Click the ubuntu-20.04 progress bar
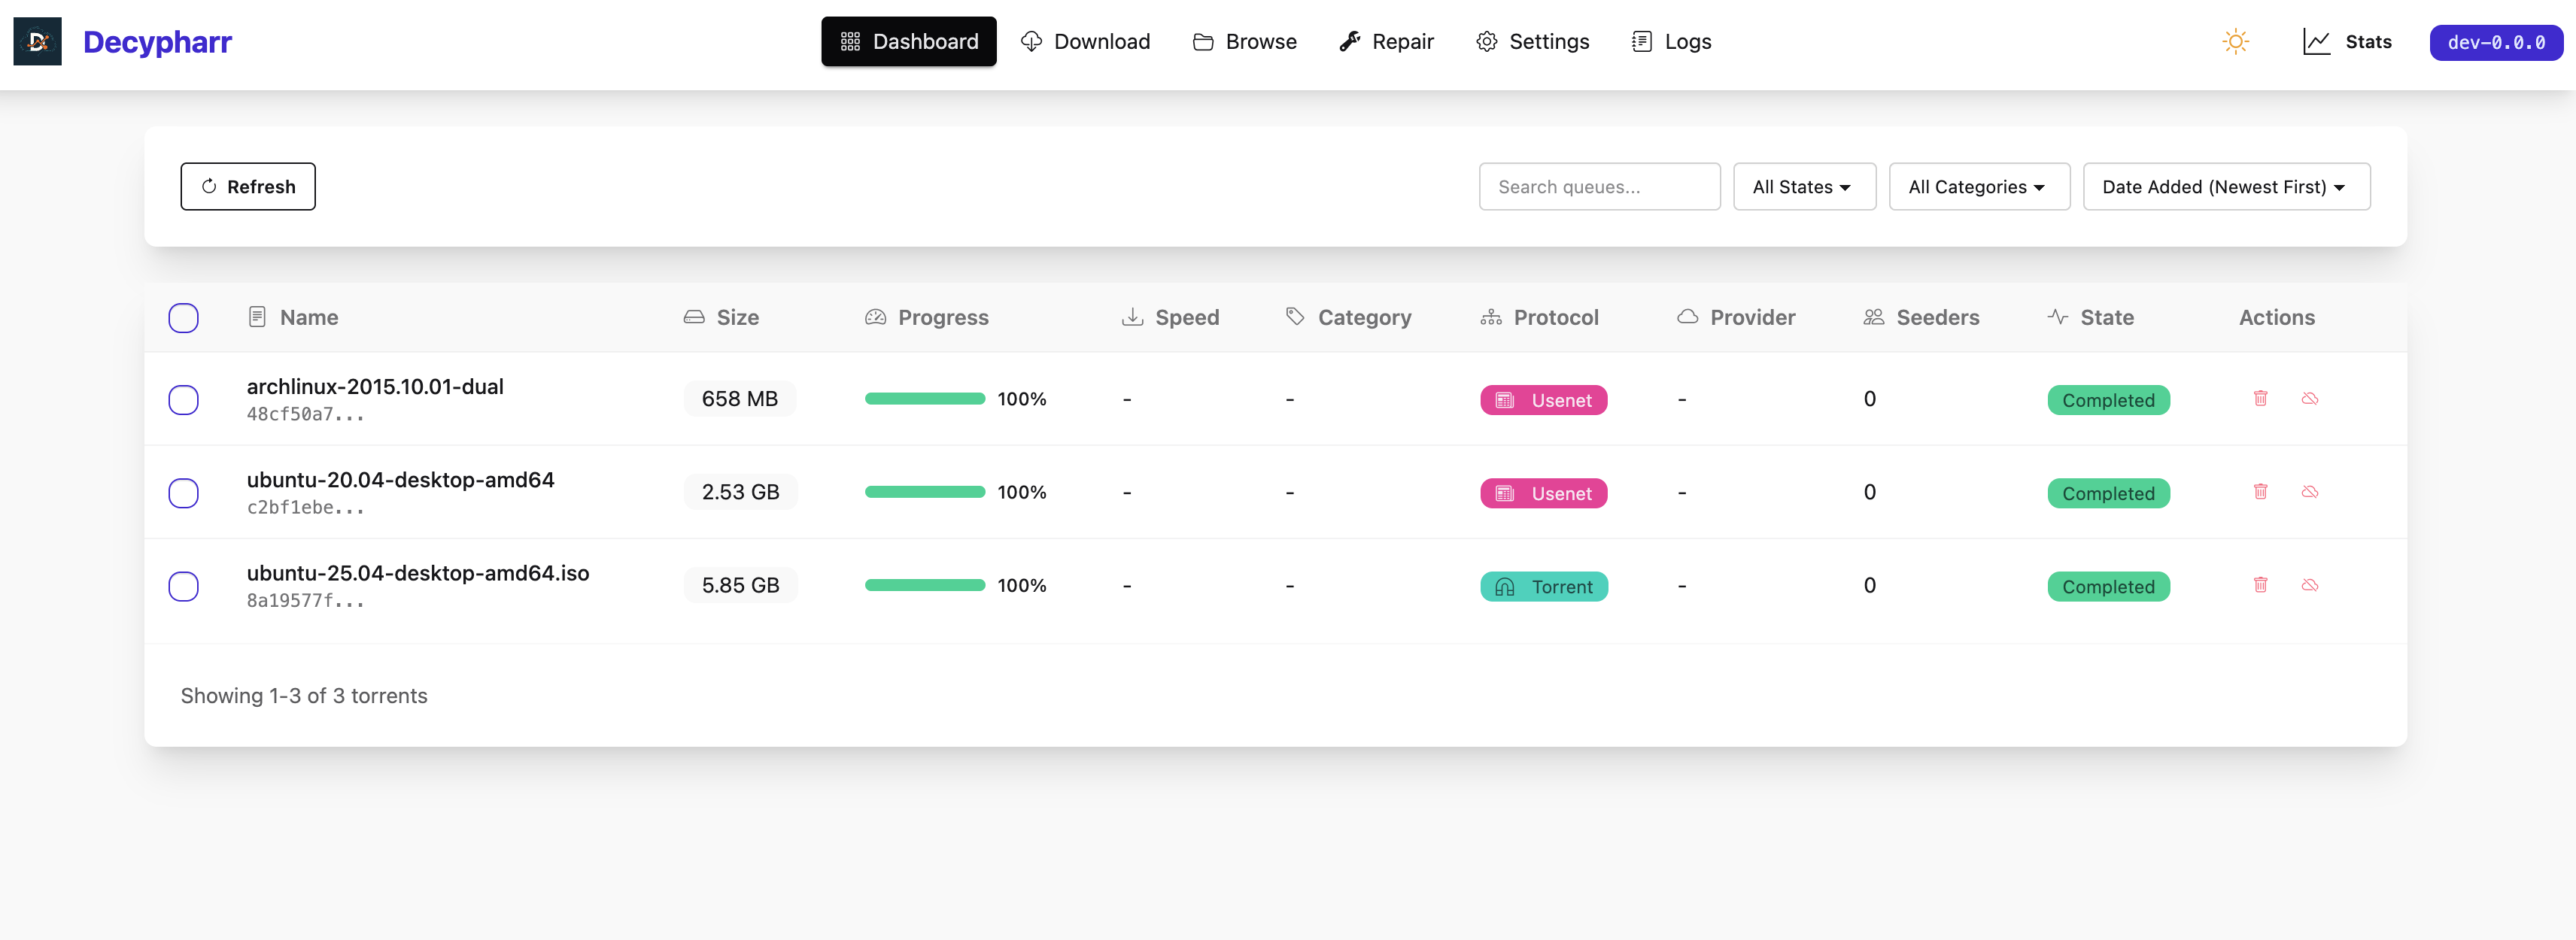 [925, 492]
